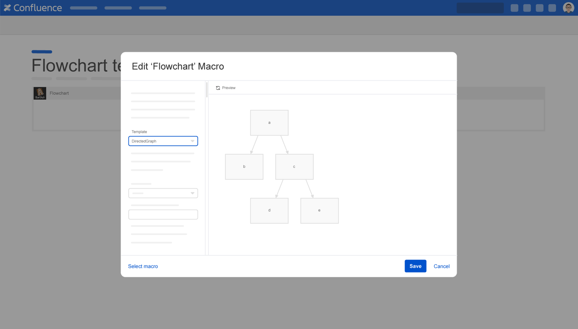Click the Confluence logo in the header

pyautogui.click(x=33, y=8)
